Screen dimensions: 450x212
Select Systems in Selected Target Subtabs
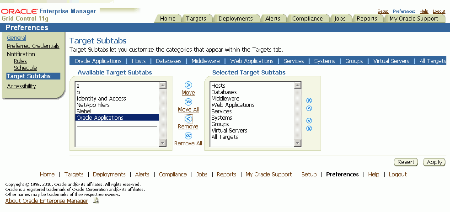click(252, 117)
